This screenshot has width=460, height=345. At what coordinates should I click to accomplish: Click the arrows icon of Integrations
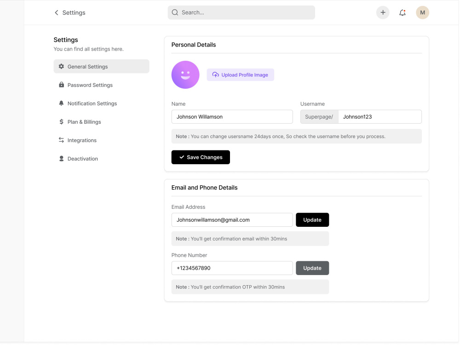pos(61,140)
